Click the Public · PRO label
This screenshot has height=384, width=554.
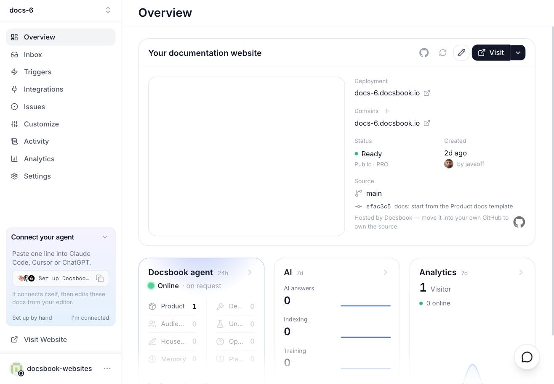[371, 164]
